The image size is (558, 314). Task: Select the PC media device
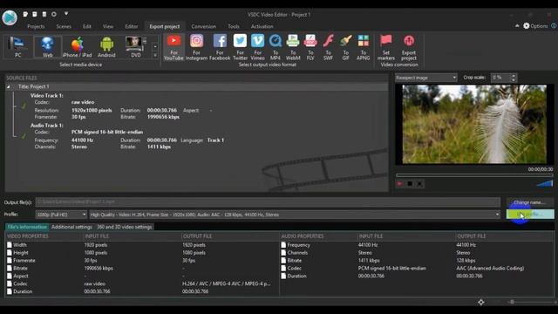coord(17,47)
